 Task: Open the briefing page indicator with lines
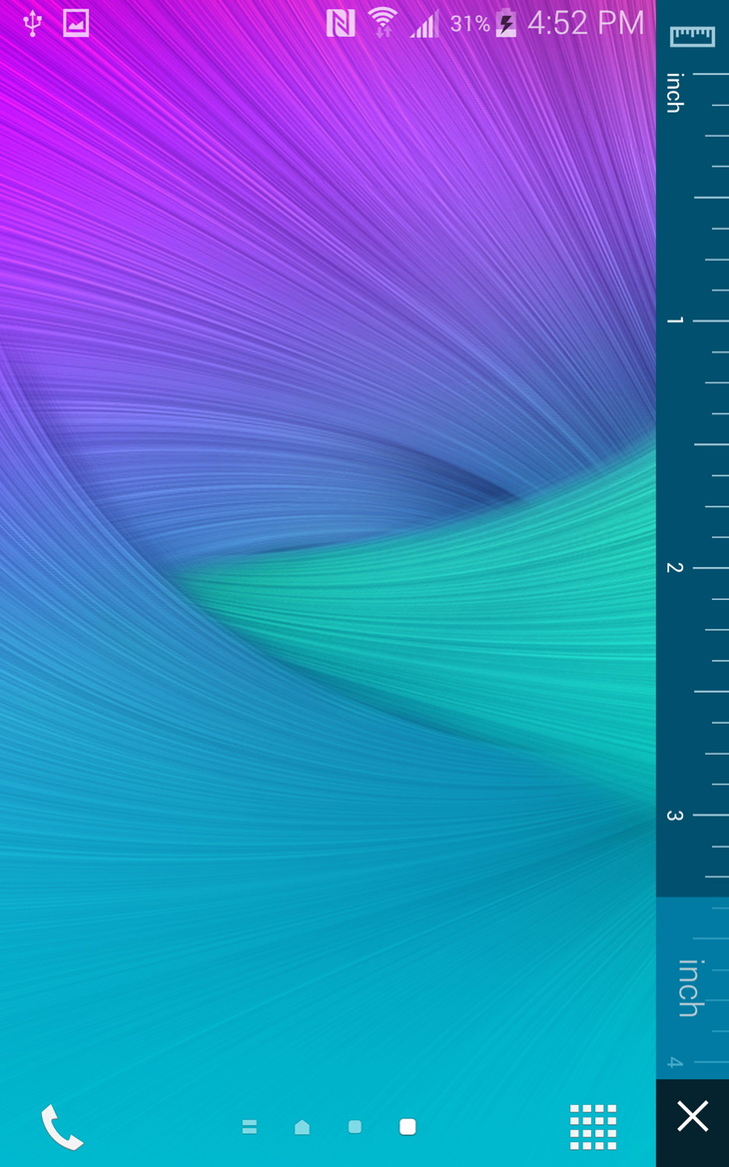coord(250,1127)
